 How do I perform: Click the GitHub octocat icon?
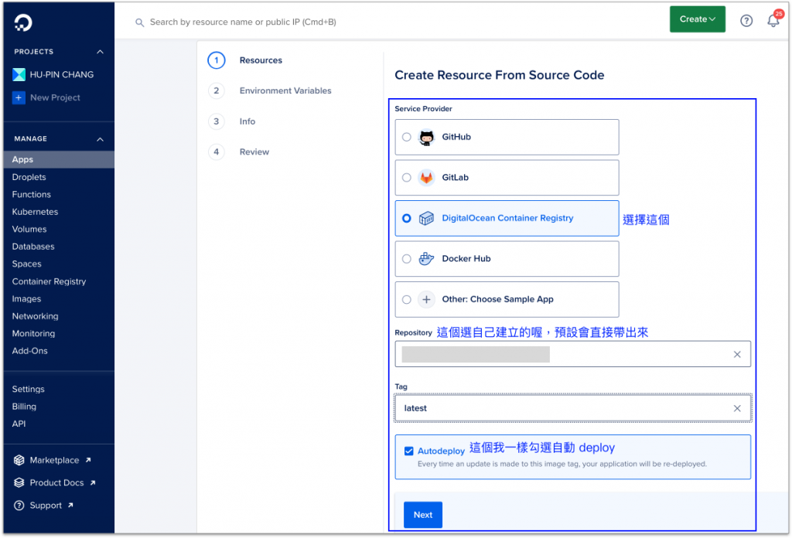426,138
